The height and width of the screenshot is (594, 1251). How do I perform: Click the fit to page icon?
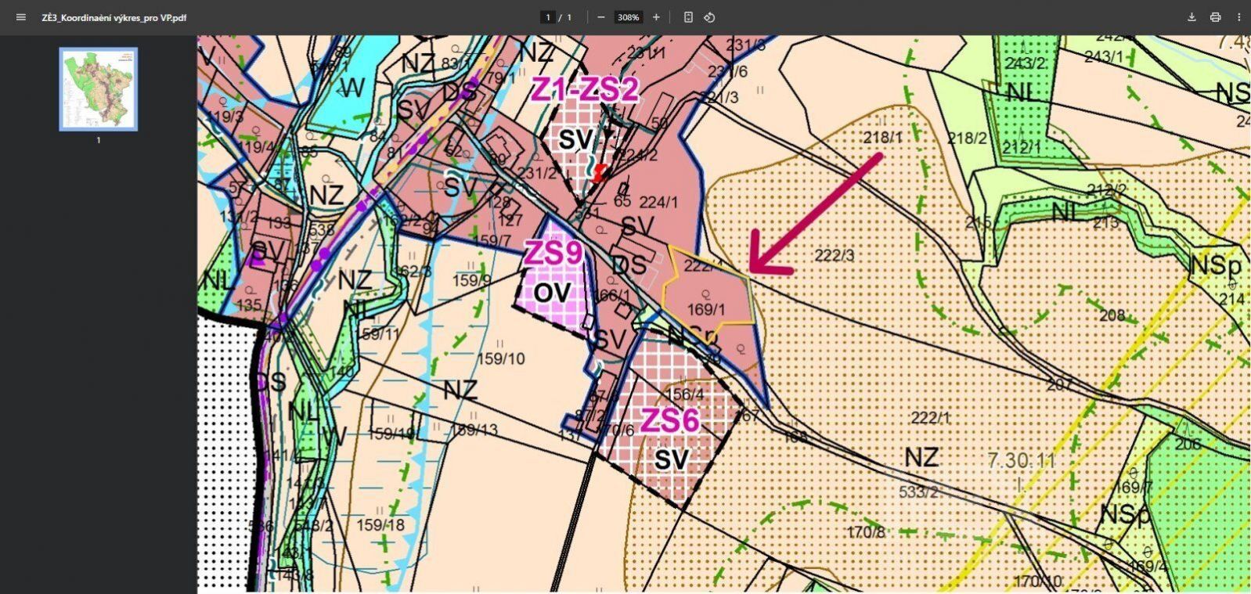(688, 17)
